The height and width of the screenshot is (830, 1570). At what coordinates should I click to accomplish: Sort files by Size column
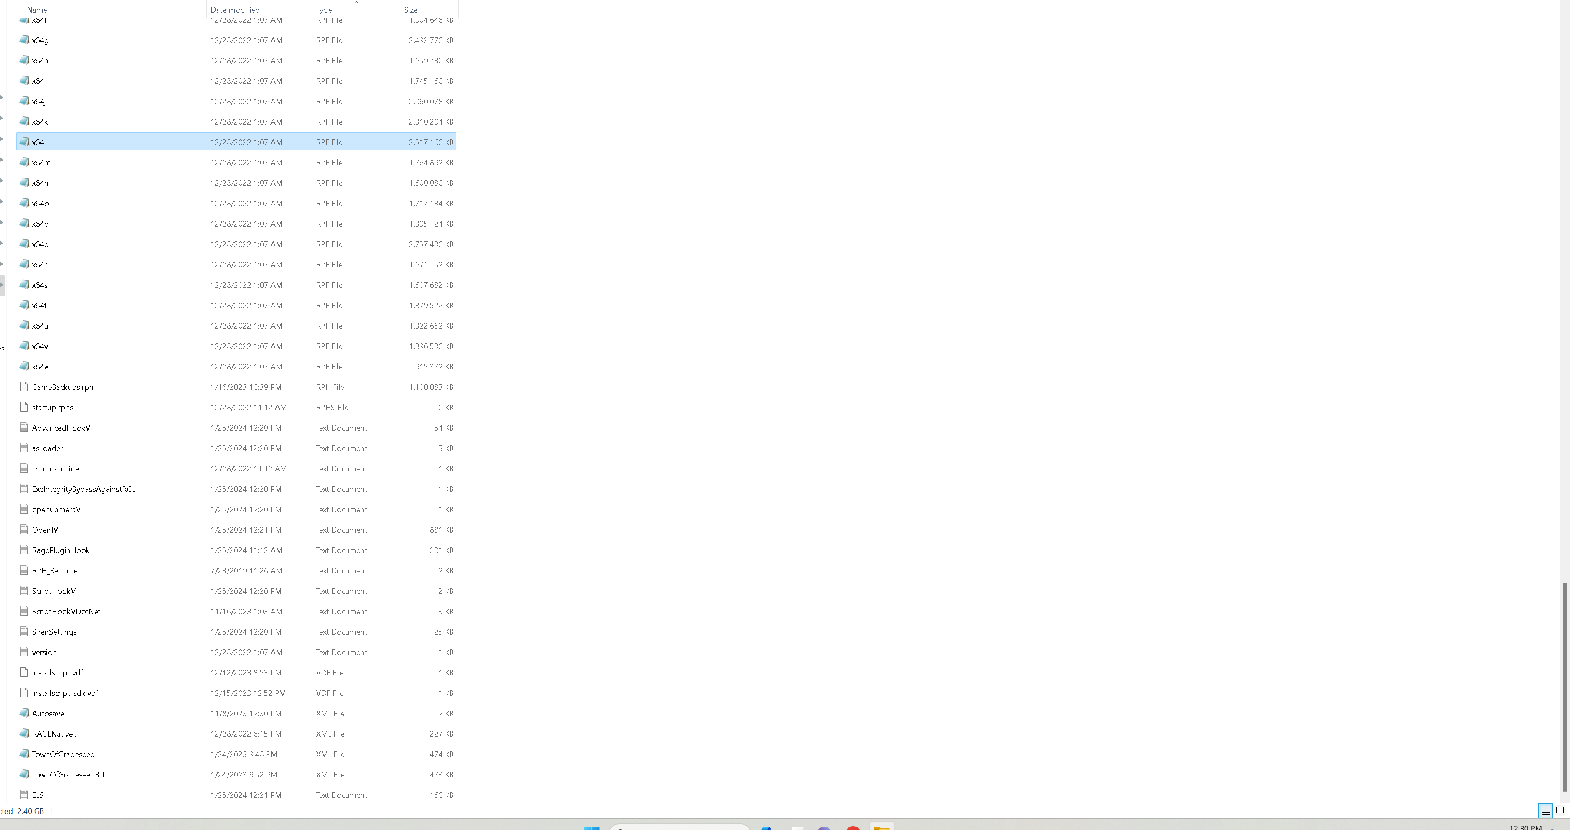coord(411,10)
